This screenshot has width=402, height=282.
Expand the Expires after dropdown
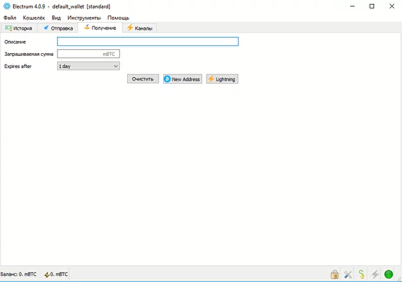pos(88,66)
